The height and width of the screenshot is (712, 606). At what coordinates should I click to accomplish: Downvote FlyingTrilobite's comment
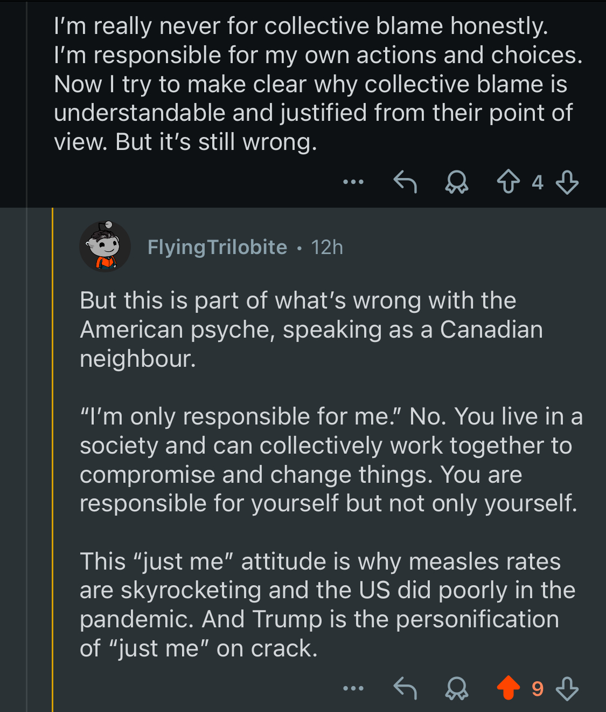point(567,688)
